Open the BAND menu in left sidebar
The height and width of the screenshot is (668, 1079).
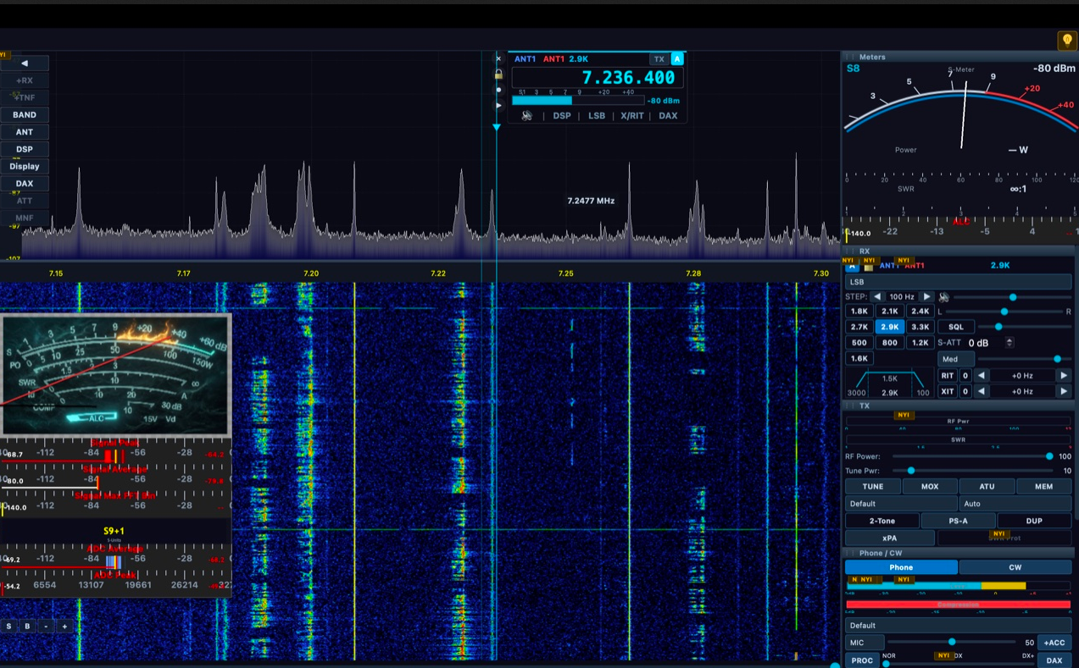pos(25,115)
